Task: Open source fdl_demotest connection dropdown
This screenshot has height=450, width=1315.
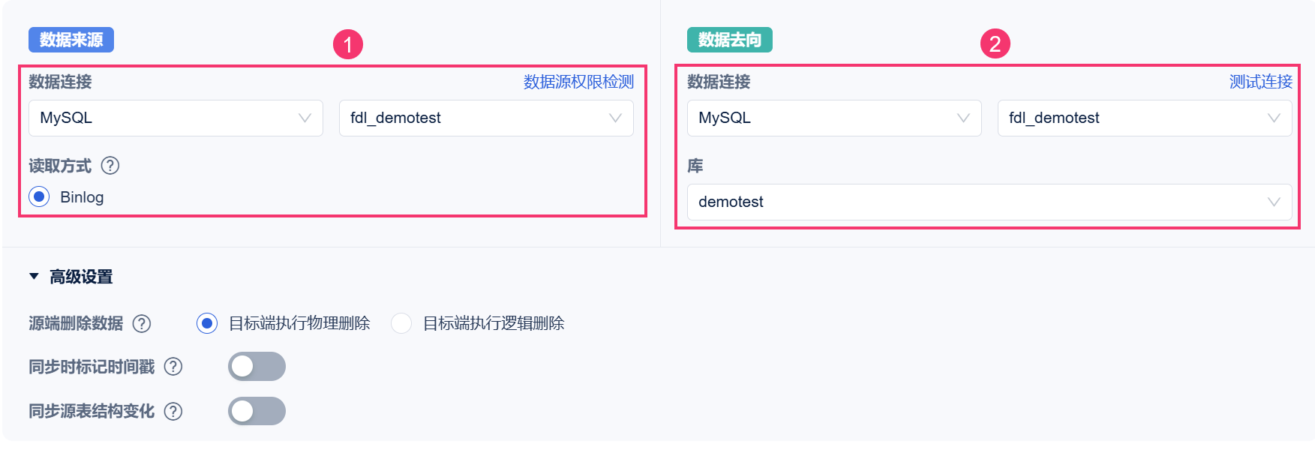Action: coord(486,118)
